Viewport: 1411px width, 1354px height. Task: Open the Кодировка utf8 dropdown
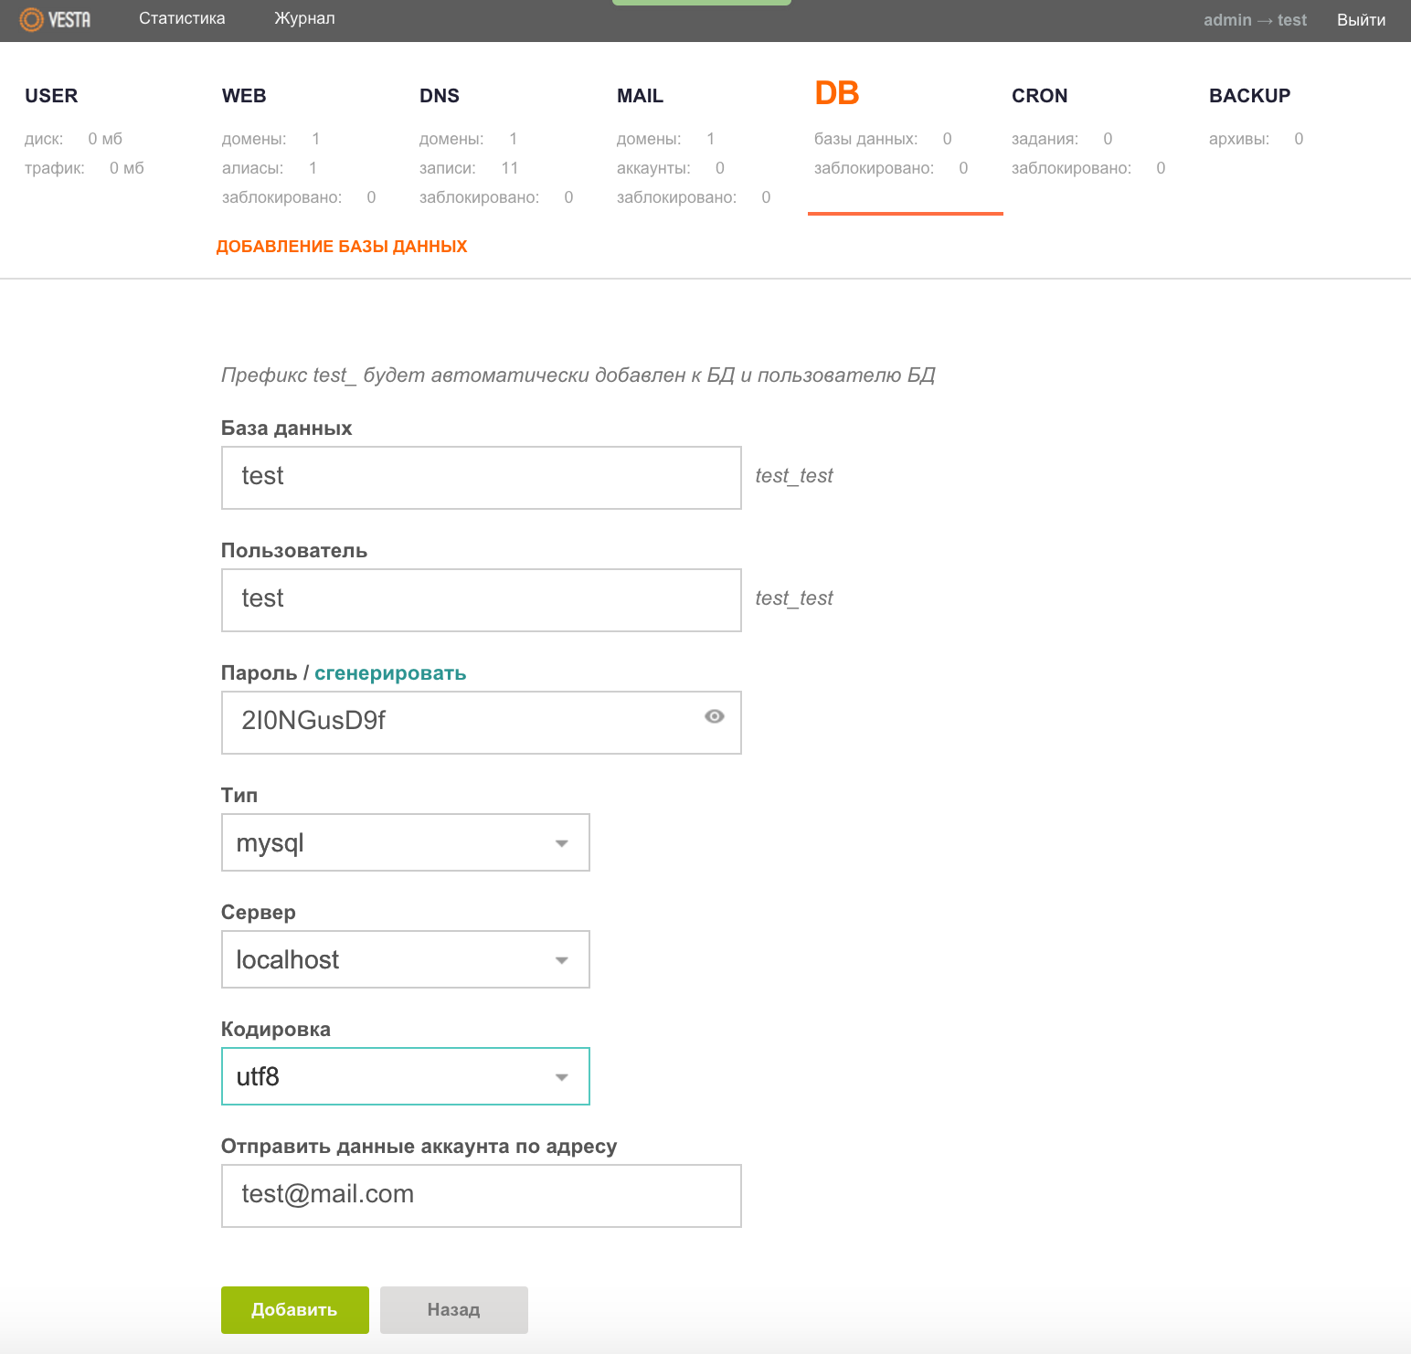pyautogui.click(x=406, y=1076)
